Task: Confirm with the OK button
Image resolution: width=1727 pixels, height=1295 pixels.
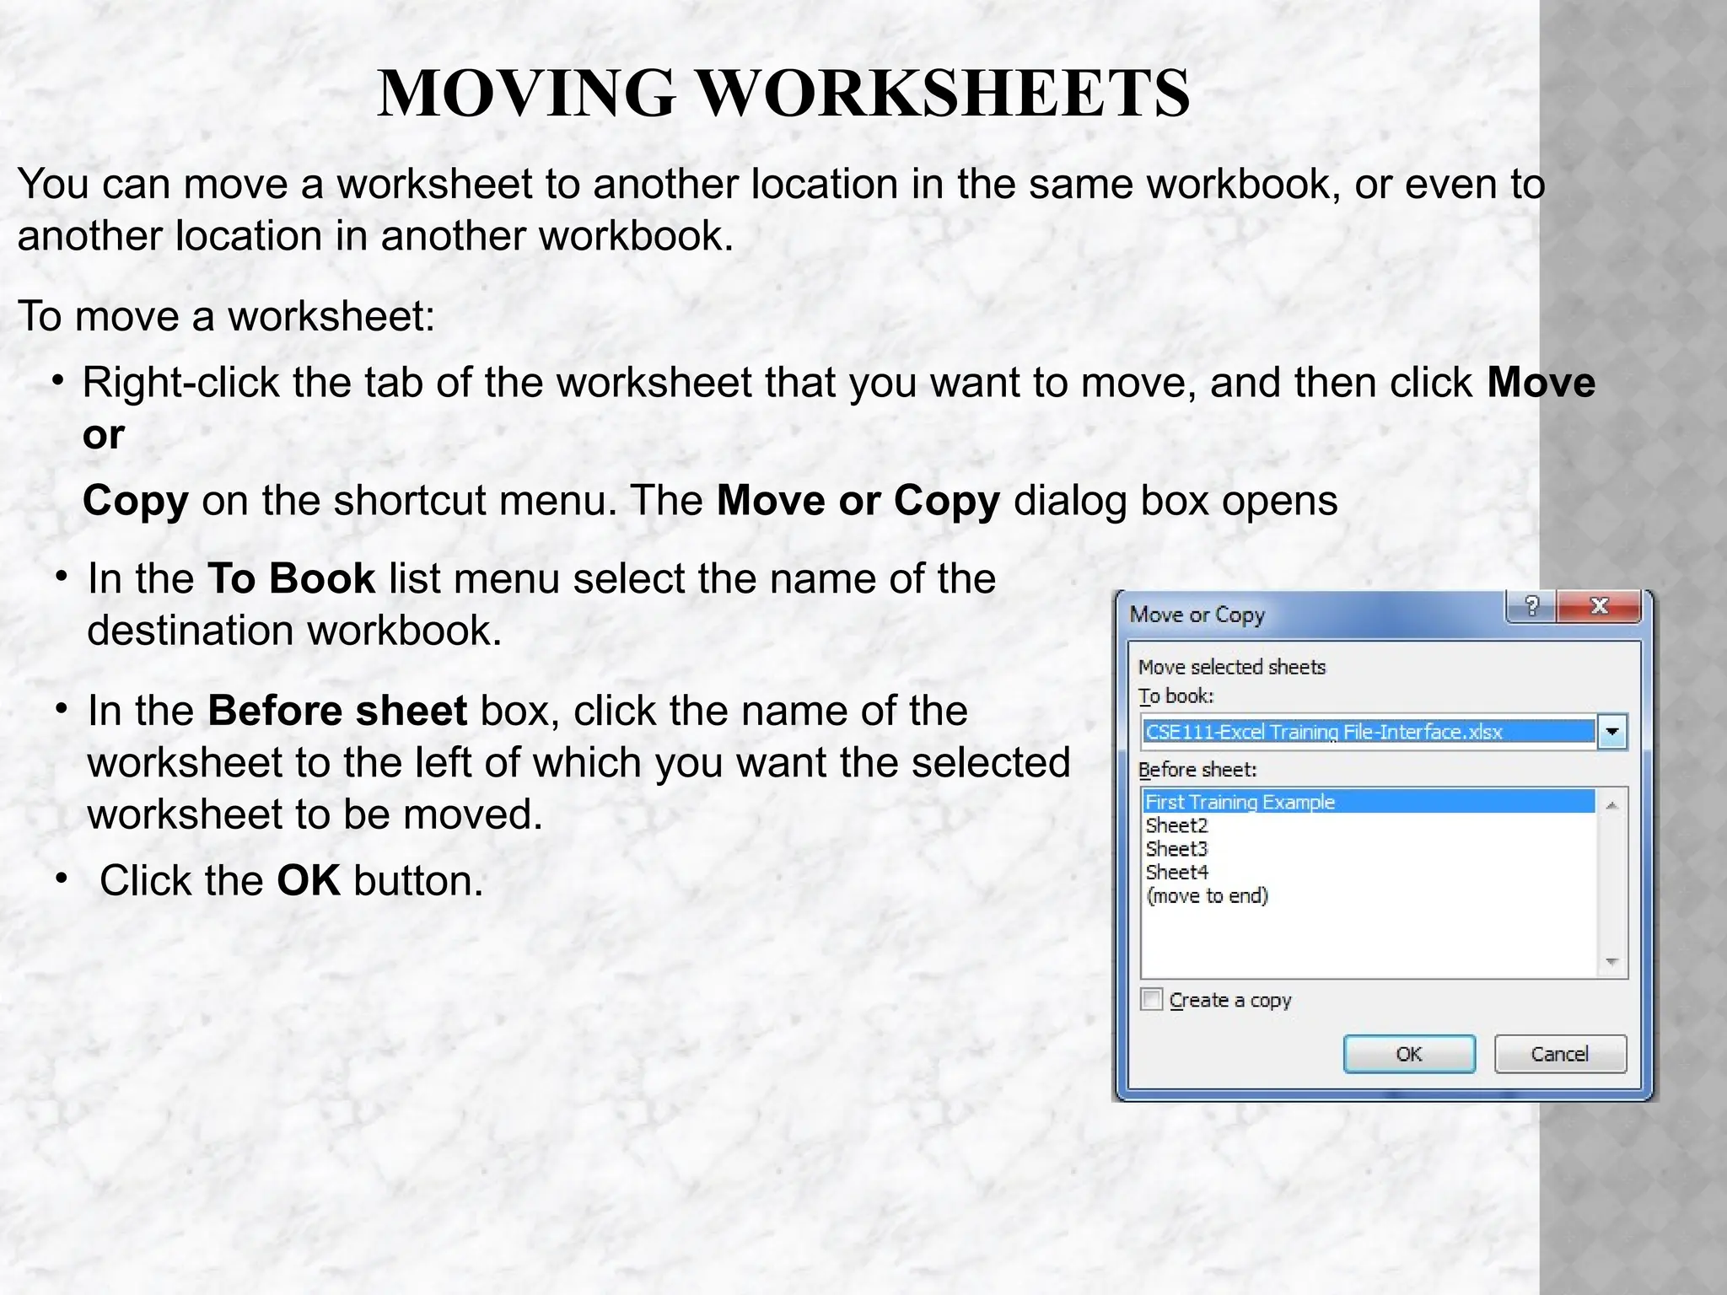Action: pyautogui.click(x=1409, y=1054)
